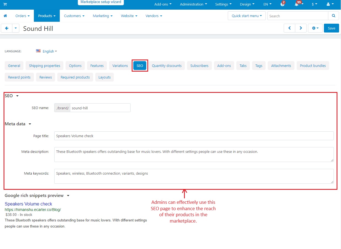Save the product changes
The image size is (341, 249).
click(331, 28)
